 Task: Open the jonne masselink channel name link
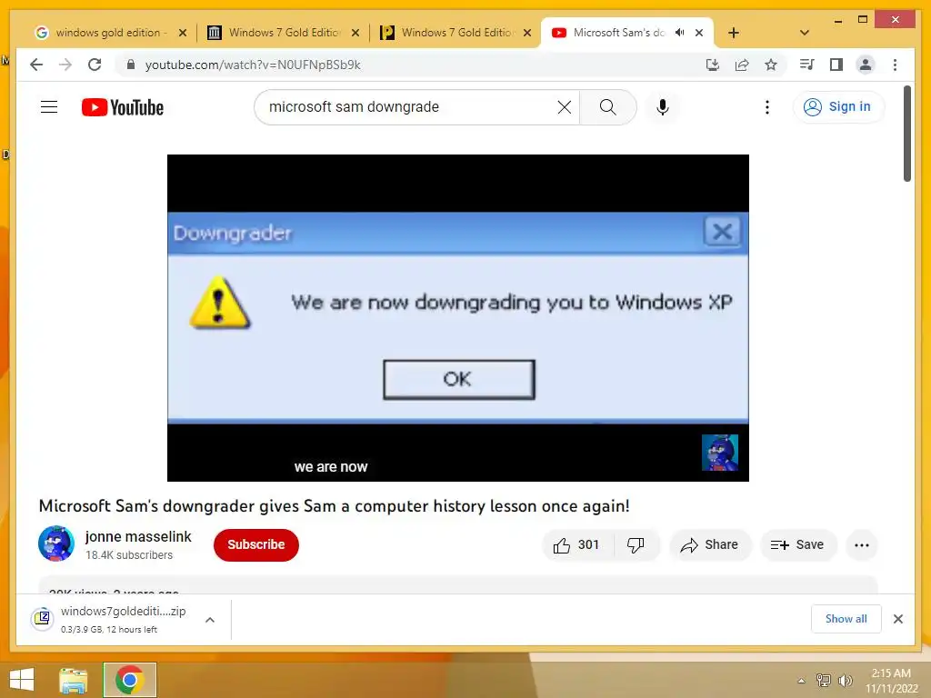pyautogui.click(x=138, y=536)
